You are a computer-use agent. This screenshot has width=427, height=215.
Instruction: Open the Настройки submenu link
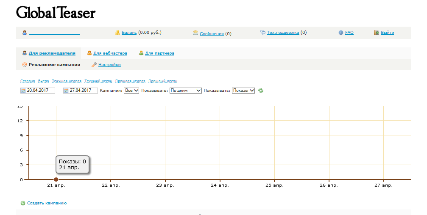(x=109, y=65)
